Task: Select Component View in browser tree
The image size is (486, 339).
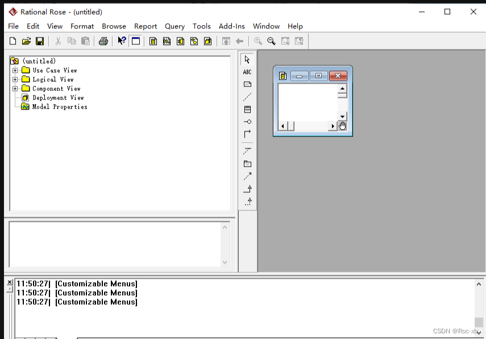Action: tap(56, 88)
